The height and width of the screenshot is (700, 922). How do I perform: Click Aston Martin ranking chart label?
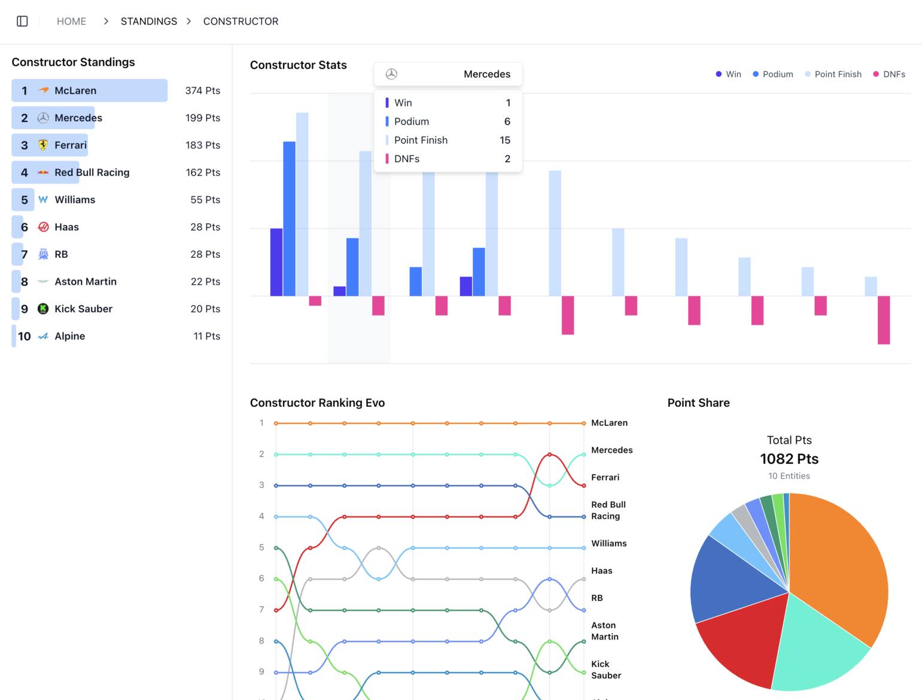[x=605, y=631]
